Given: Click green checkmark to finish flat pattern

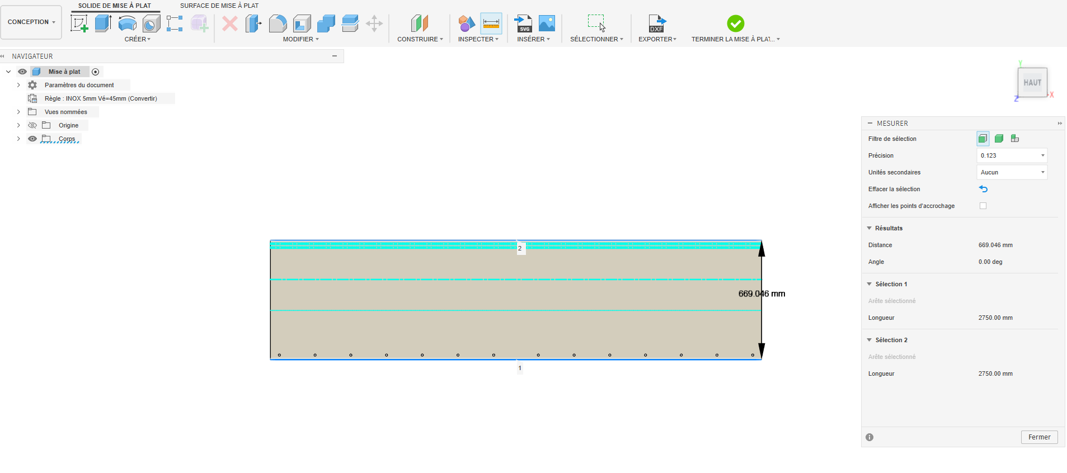Looking at the screenshot, I should [x=735, y=23].
